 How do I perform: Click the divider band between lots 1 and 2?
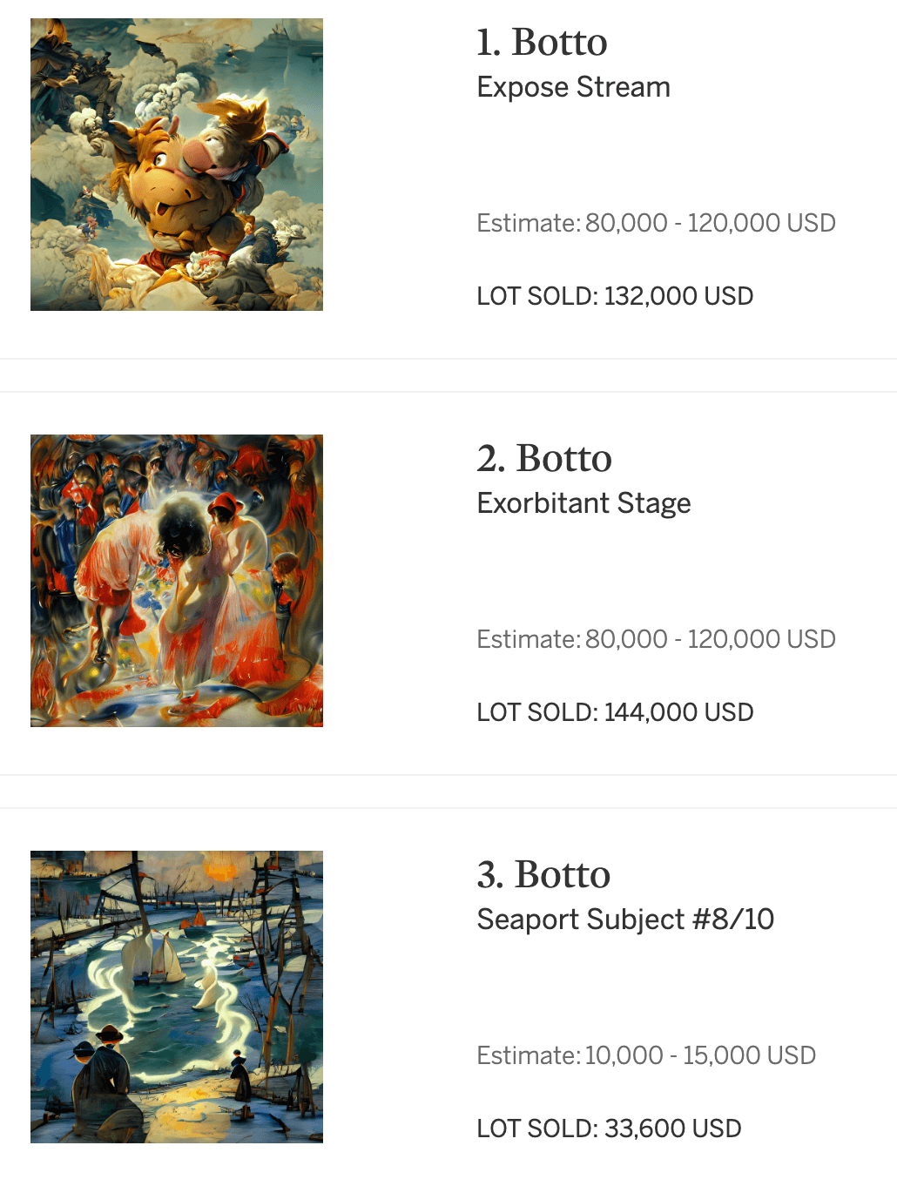pyautogui.click(x=448, y=375)
